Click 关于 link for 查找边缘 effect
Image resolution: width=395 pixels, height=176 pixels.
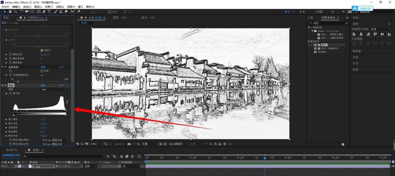tap(63, 67)
